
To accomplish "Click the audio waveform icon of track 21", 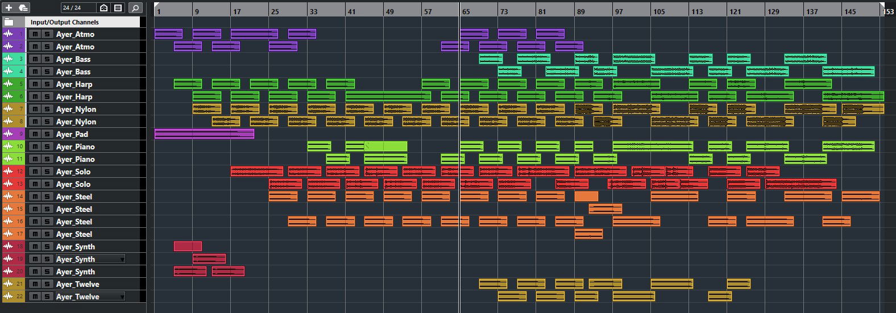I will 8,284.
